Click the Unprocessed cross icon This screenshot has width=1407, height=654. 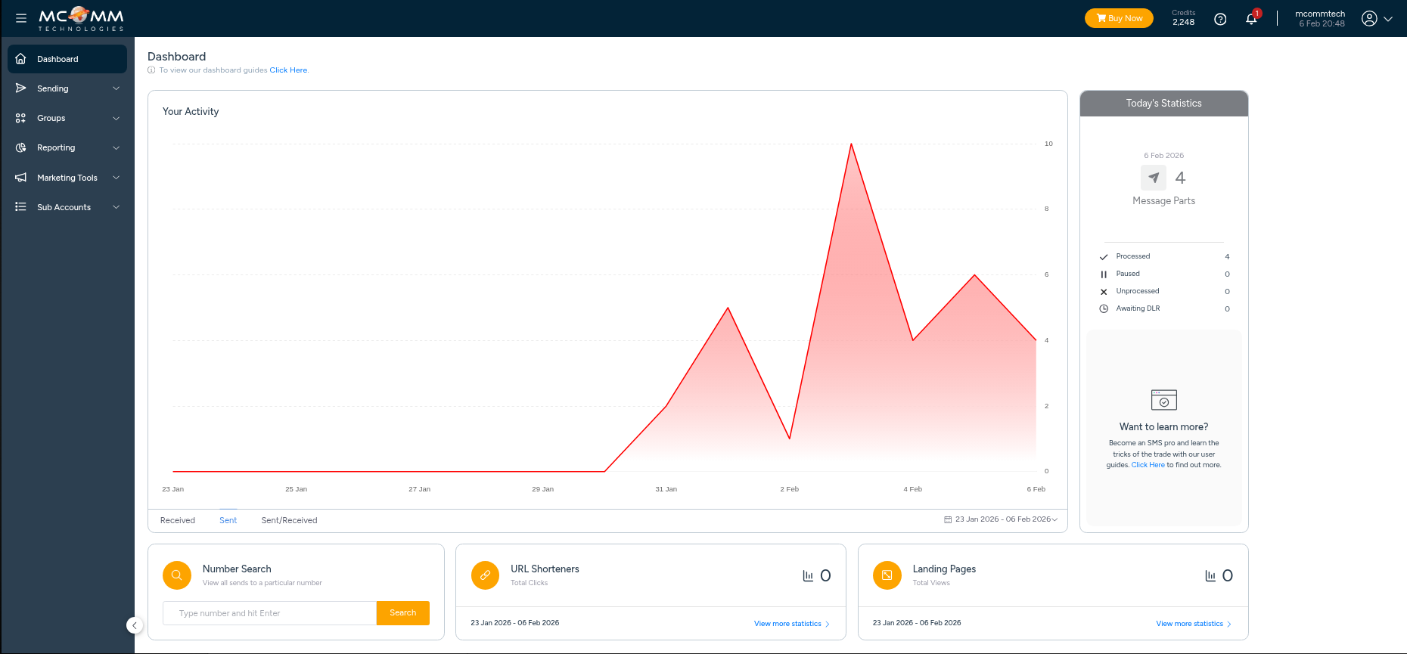click(1104, 292)
